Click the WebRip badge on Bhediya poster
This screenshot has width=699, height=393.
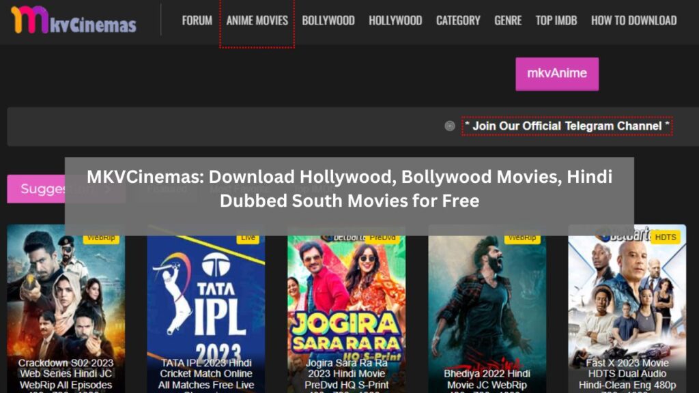(x=522, y=238)
